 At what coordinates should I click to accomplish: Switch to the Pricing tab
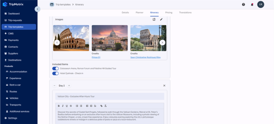pyautogui.click(x=169, y=12)
